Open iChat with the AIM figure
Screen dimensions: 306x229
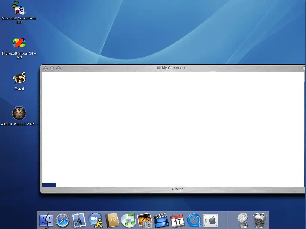tap(95, 220)
